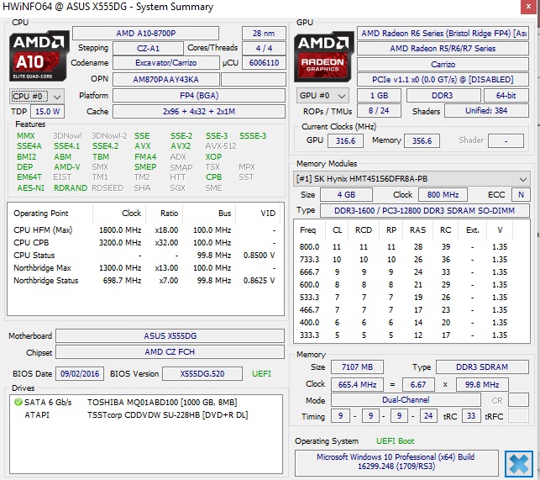Screen dimensions: 540x480
Task: Open the CPU #0 selector dropdown
Action: tap(37, 96)
